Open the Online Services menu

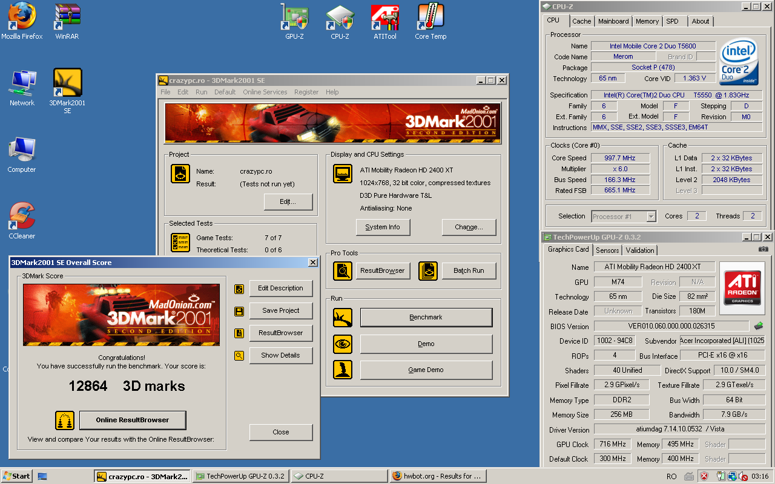(265, 92)
